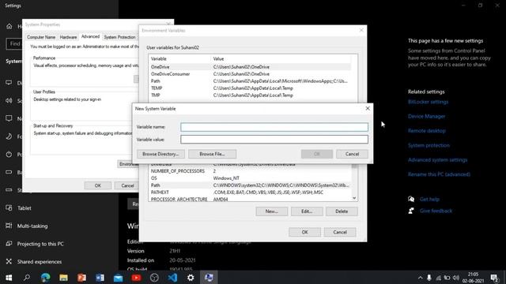Image resolution: width=506 pixels, height=284 pixels.
Task: Click the Variable value input field
Action: [x=274, y=139]
